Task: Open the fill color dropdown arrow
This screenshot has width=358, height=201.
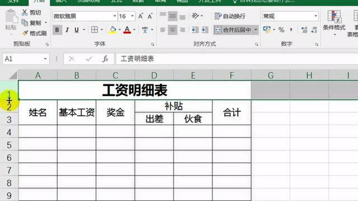Action: point(120,30)
